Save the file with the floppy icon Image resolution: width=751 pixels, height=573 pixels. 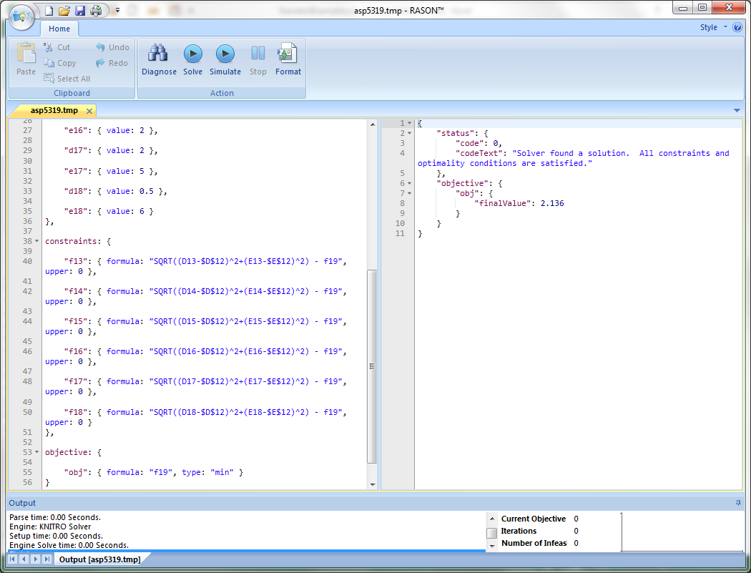80,11
